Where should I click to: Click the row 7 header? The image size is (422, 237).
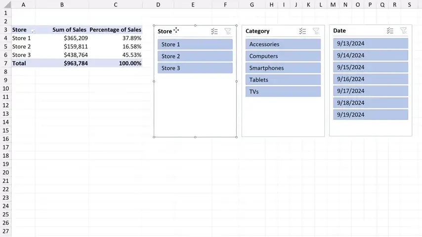5,63
